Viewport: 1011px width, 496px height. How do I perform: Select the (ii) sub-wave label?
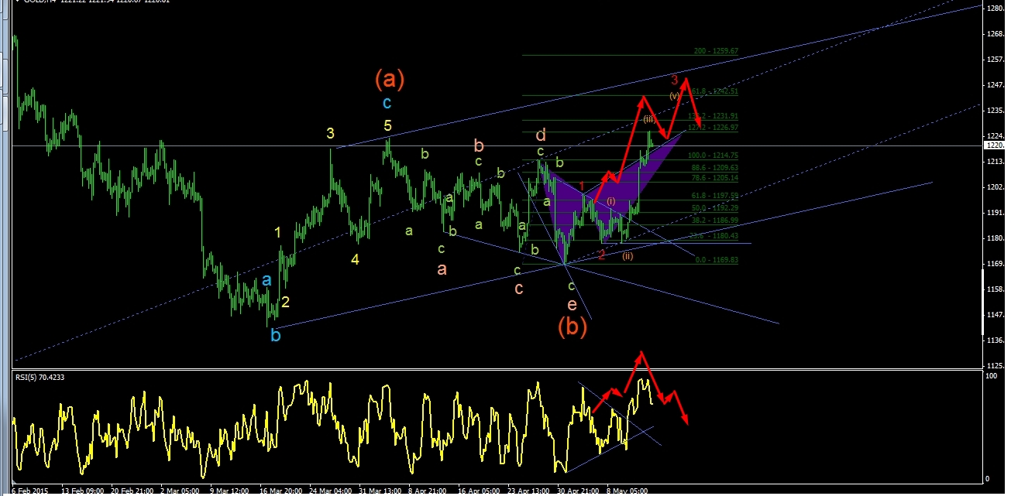(628, 256)
